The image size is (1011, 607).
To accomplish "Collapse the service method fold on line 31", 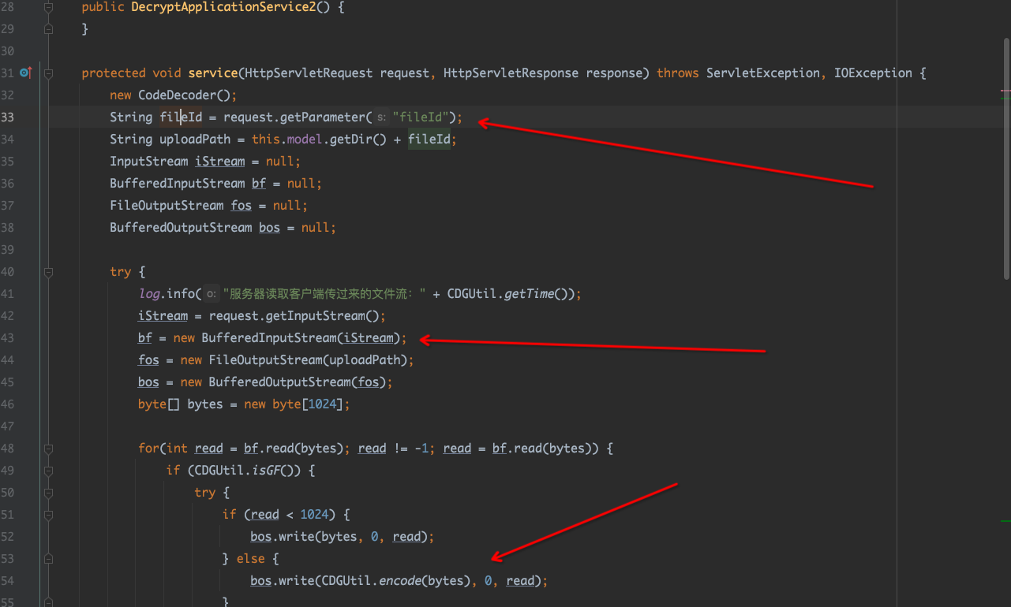I will 49,73.
